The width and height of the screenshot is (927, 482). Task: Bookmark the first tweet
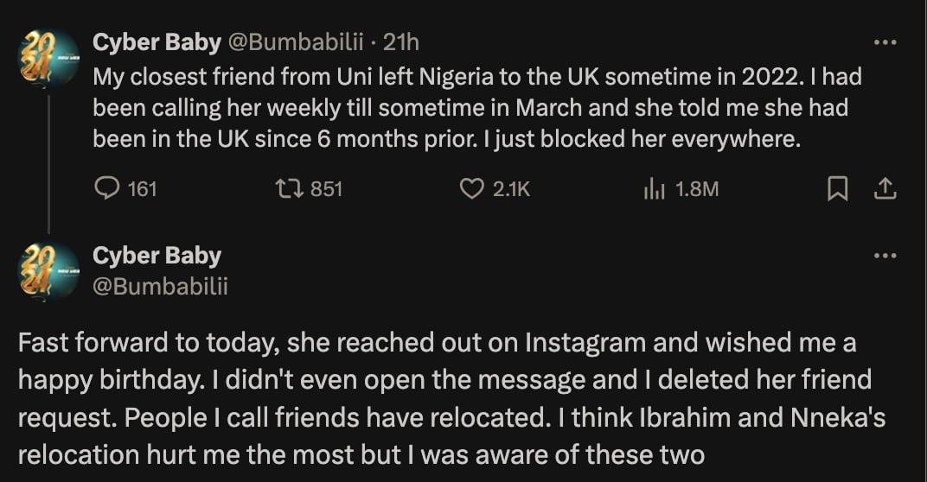[836, 188]
